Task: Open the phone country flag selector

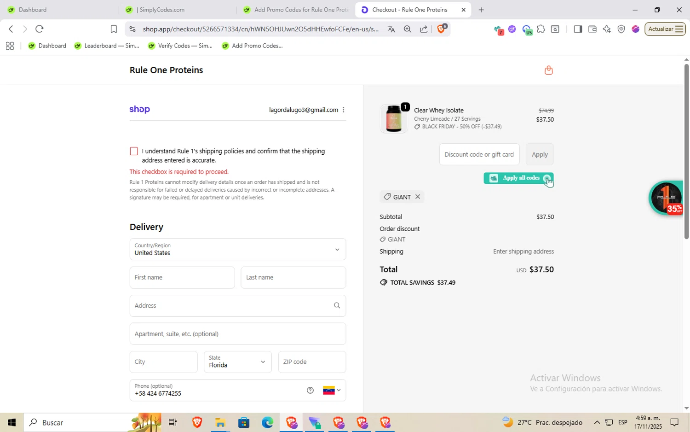Action: click(332, 390)
